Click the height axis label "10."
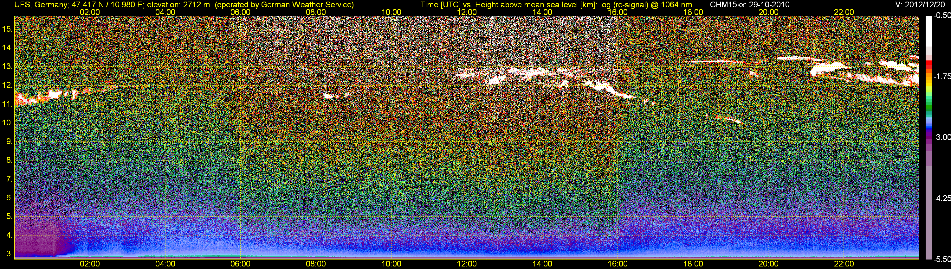The width and height of the screenshot is (951, 269). click(x=7, y=123)
